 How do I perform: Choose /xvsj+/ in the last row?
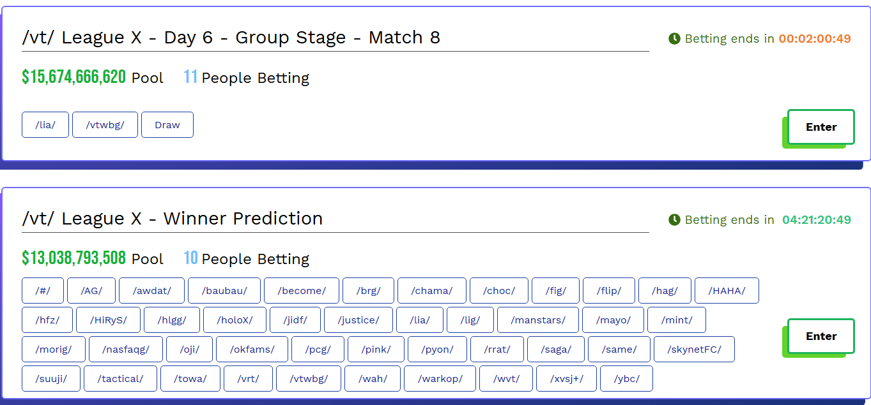[x=566, y=379]
